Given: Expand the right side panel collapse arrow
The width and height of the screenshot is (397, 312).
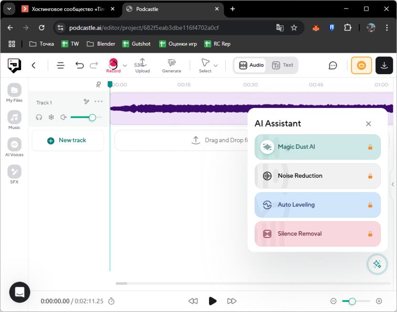Looking at the screenshot, I should pos(393,184).
